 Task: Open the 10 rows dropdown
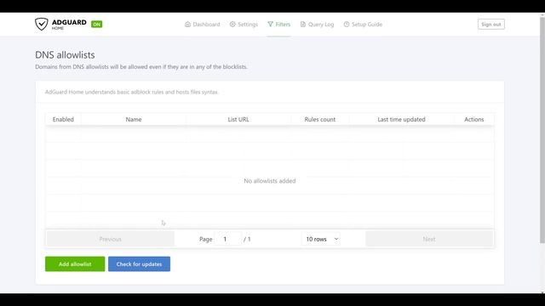(x=321, y=239)
